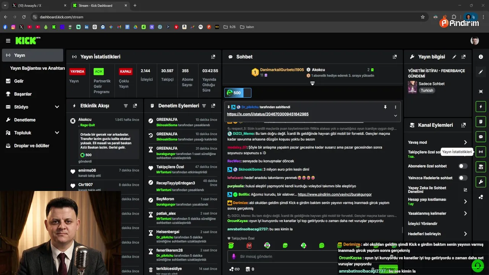
Task: Pop out the Yayın İstatistikleri panel
Action: click(x=213, y=57)
